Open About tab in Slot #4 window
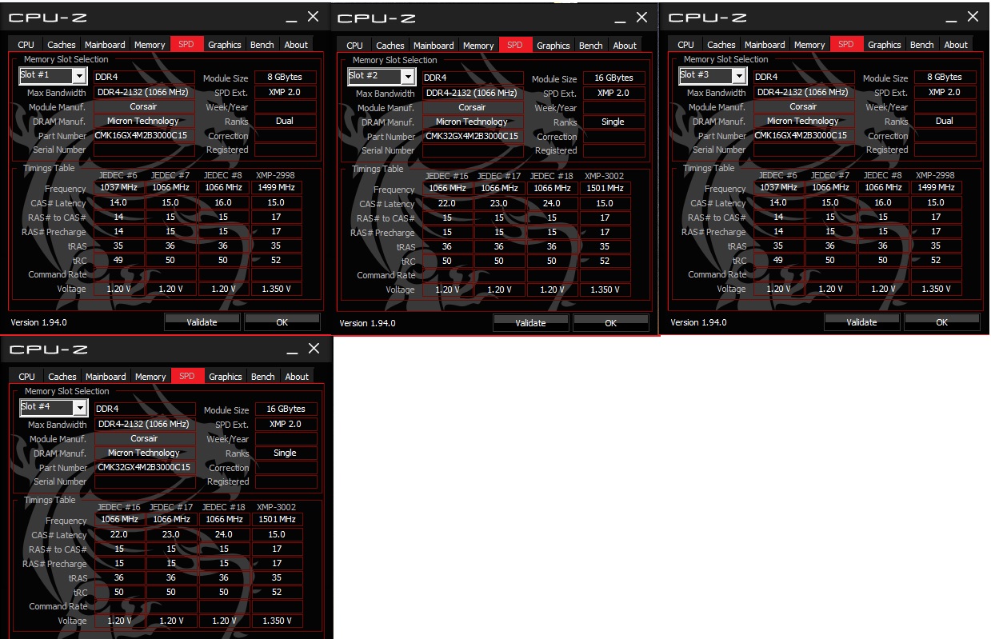991x639 pixels. click(297, 377)
